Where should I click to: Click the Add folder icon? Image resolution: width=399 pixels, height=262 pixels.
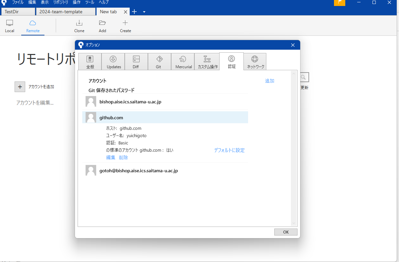(x=102, y=23)
